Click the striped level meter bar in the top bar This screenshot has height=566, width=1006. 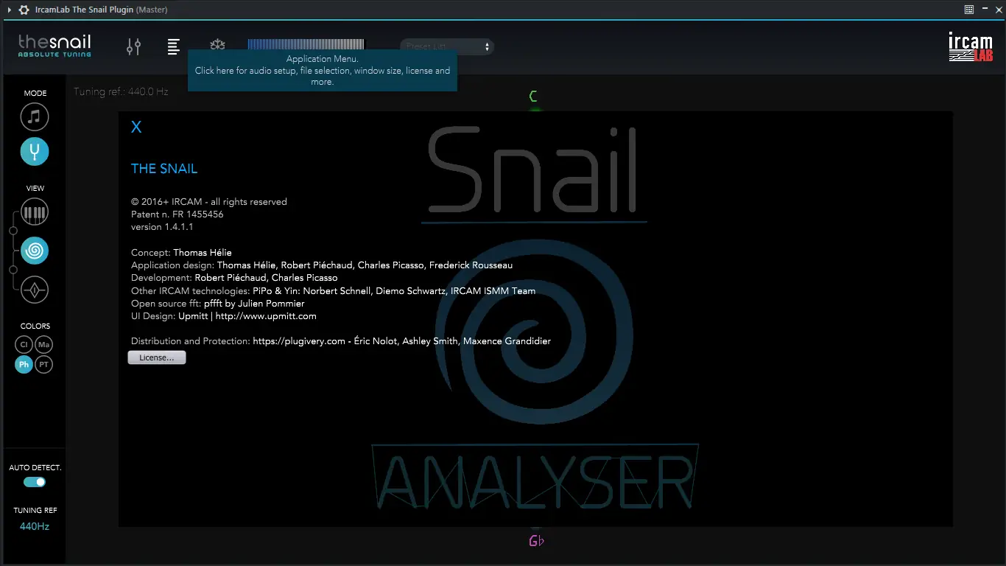(x=306, y=44)
